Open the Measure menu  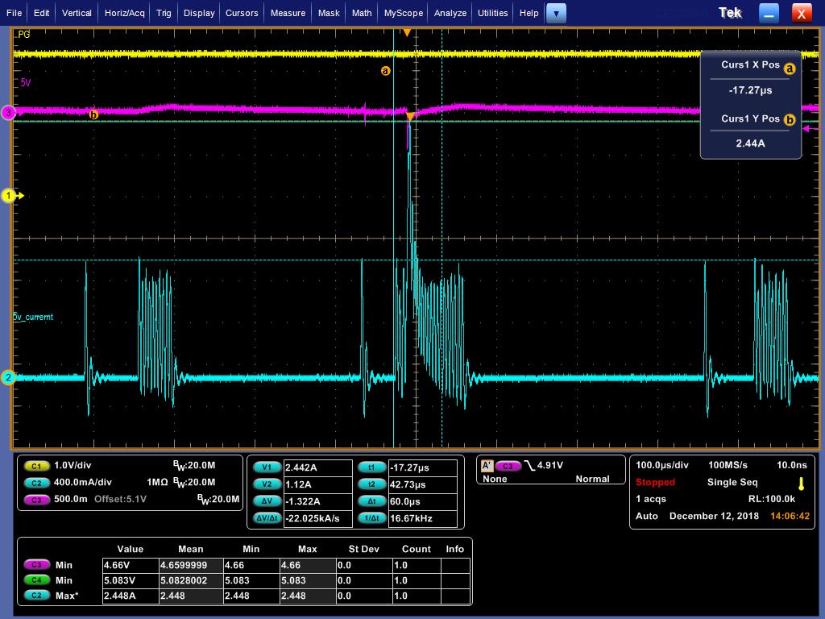[288, 13]
